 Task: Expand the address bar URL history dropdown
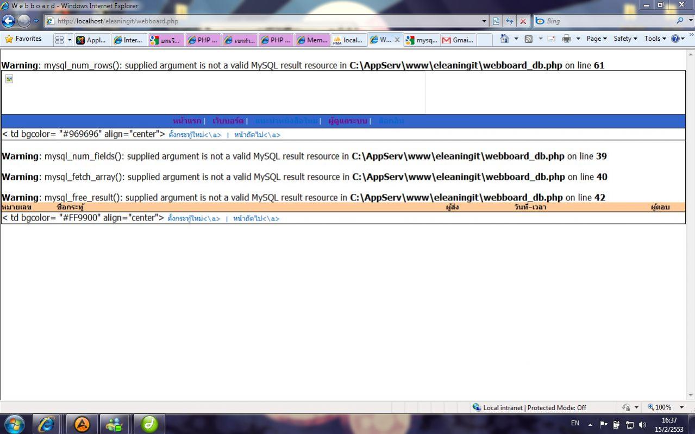(485, 21)
